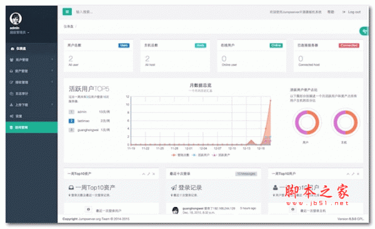Select the lastimac row in the TOP5 list
Viewport: 375px width, 229px height.
pos(89,121)
